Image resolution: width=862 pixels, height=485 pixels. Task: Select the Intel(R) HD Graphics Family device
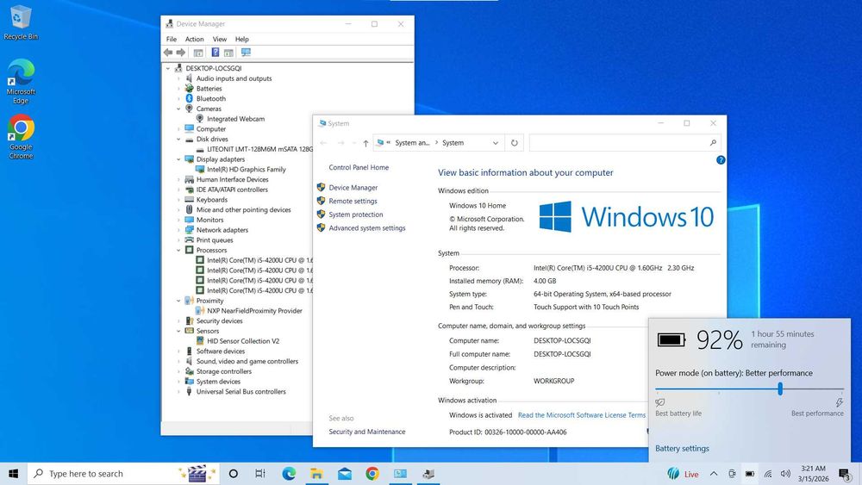click(246, 169)
